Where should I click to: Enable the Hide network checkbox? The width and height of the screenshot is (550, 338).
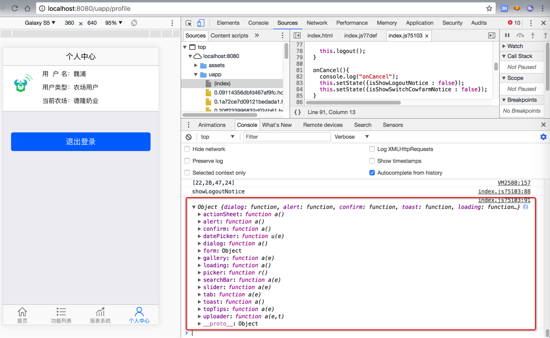(187, 149)
